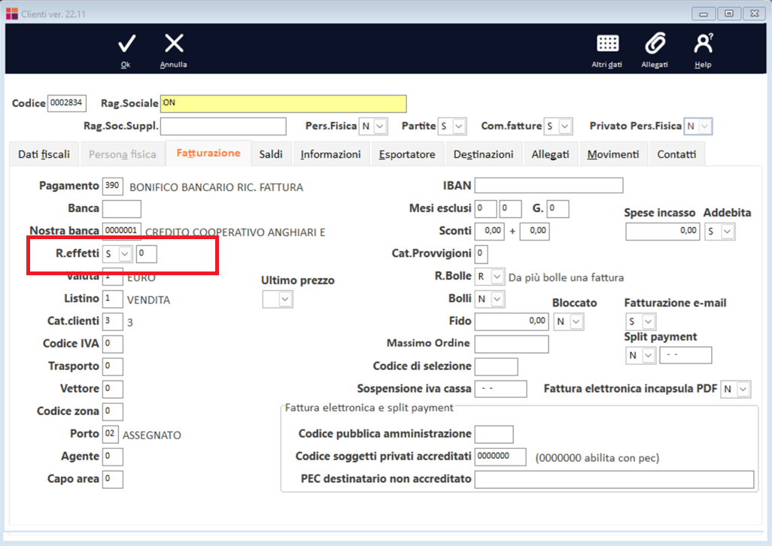Open the Contatti tab
Viewport: 772px width, 546px height.
[x=676, y=154]
